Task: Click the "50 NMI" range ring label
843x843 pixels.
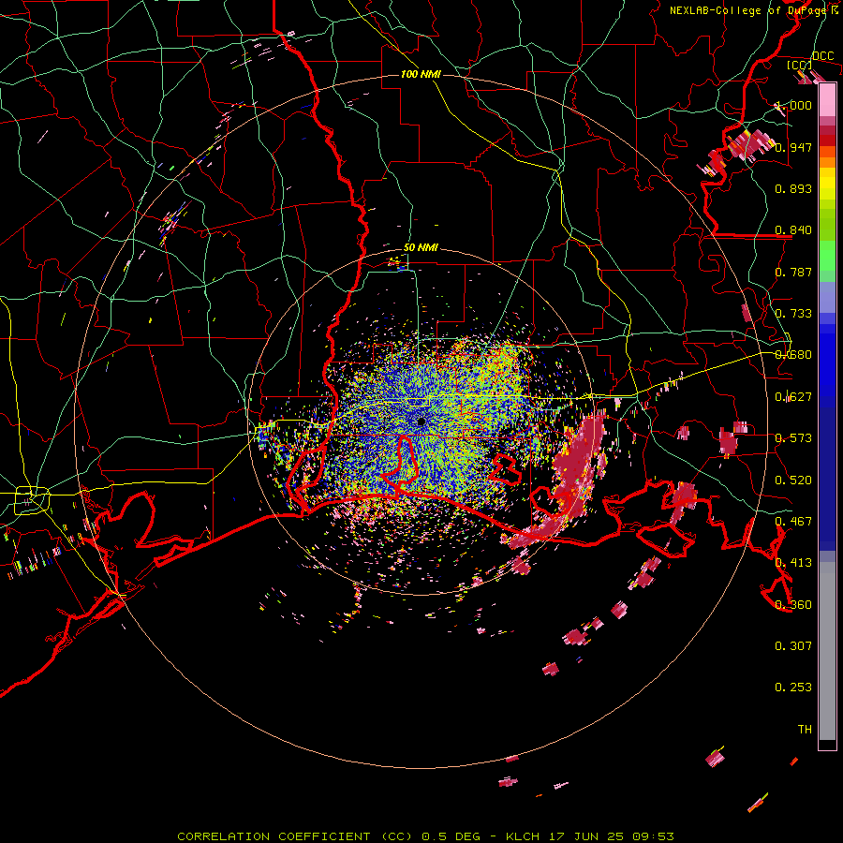Action: click(x=421, y=247)
